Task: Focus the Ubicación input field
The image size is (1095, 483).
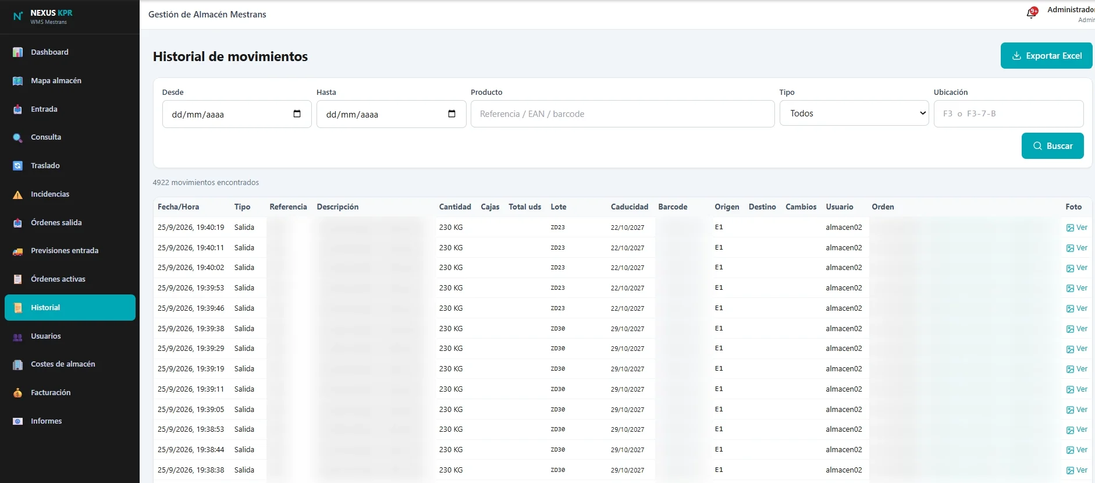Action: click(1008, 113)
